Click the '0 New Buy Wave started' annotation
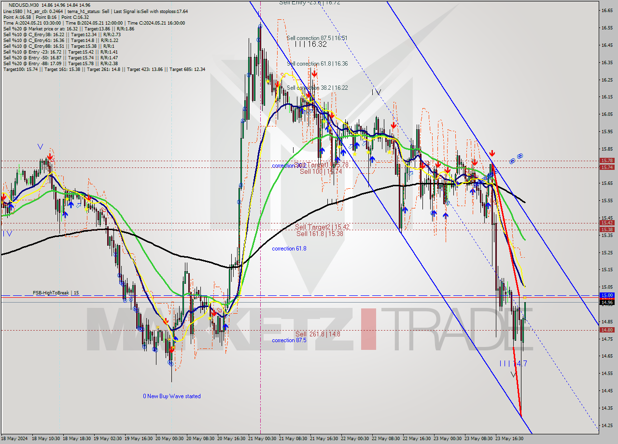 [172, 396]
